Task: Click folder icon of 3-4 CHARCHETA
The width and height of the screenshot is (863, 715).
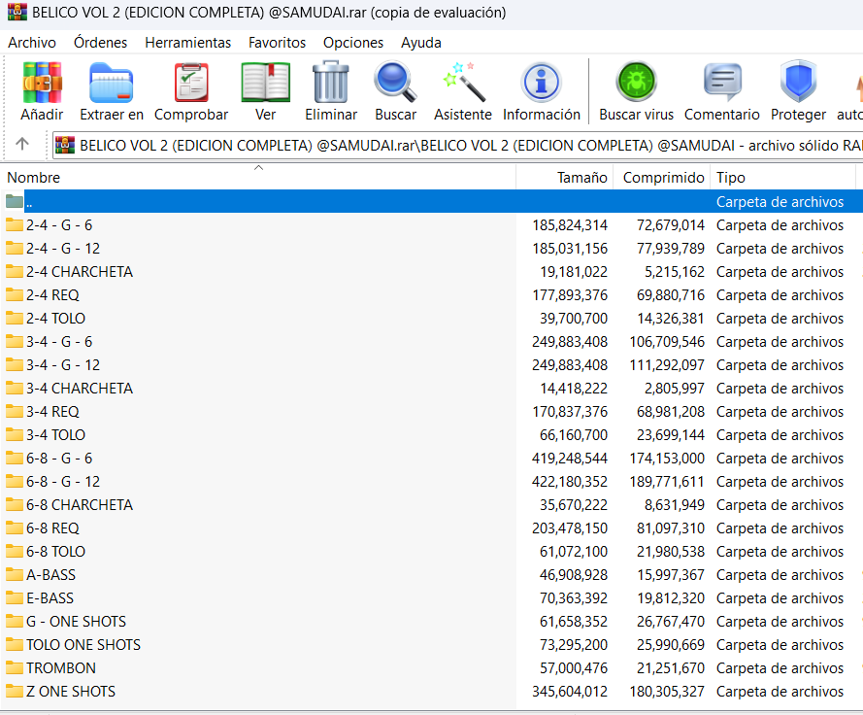Action: coord(15,388)
